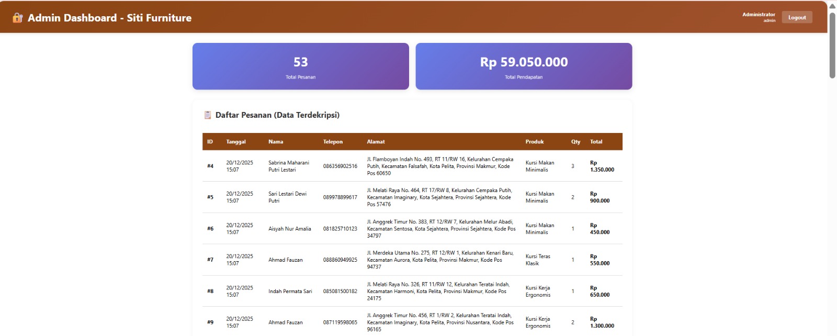Image resolution: width=837 pixels, height=336 pixels.
Task: Click the Qty column header
Action: pos(575,142)
